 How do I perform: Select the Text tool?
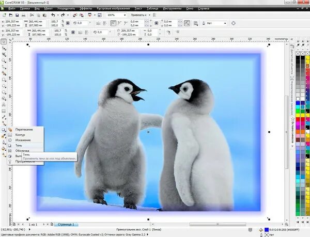coord(4,105)
